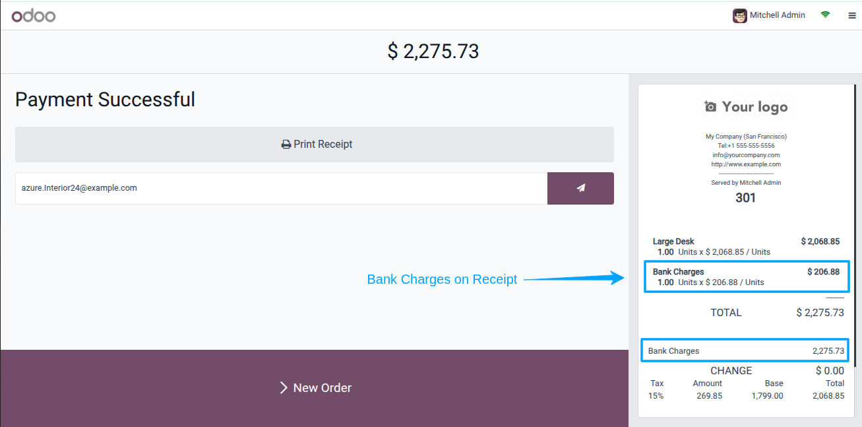Click the Mitchell Admin user name
Viewport: 862px width, 427px height.
[x=778, y=15]
